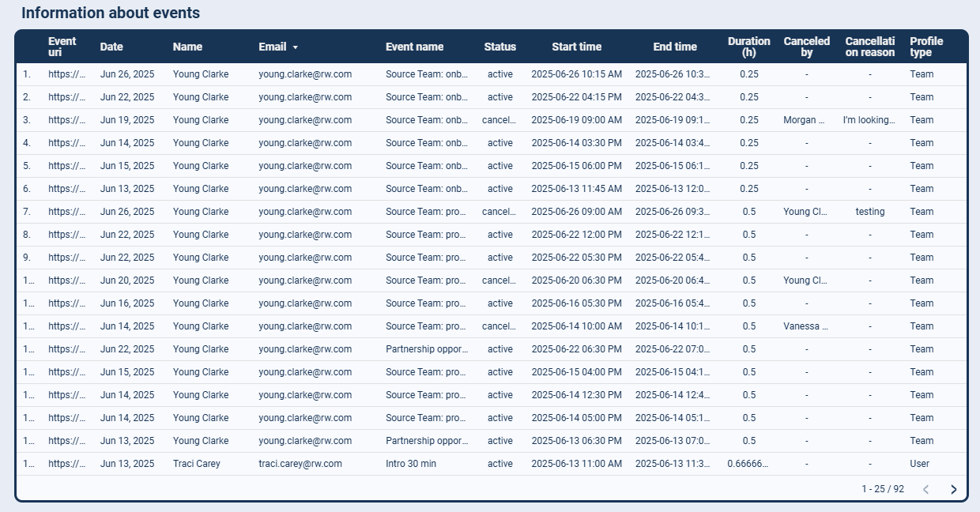980x512 pixels.
Task: Select start time 2025-06-14 12:30 PM
Action: [576, 395]
